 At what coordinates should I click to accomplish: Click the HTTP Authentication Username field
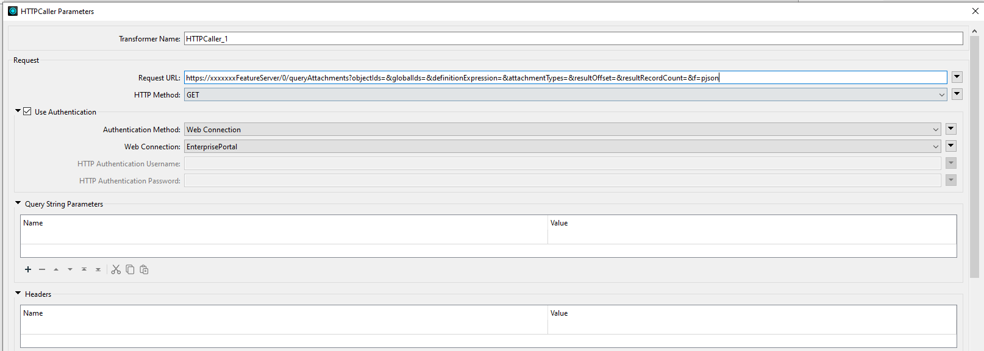pyautogui.click(x=562, y=163)
